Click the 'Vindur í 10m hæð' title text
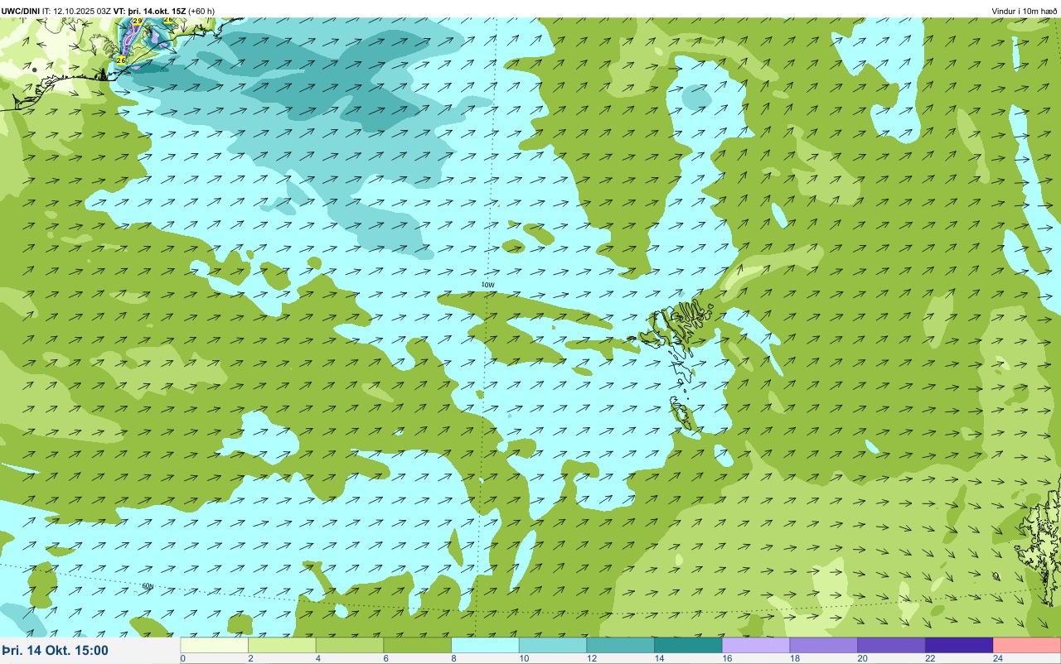 click(1024, 11)
